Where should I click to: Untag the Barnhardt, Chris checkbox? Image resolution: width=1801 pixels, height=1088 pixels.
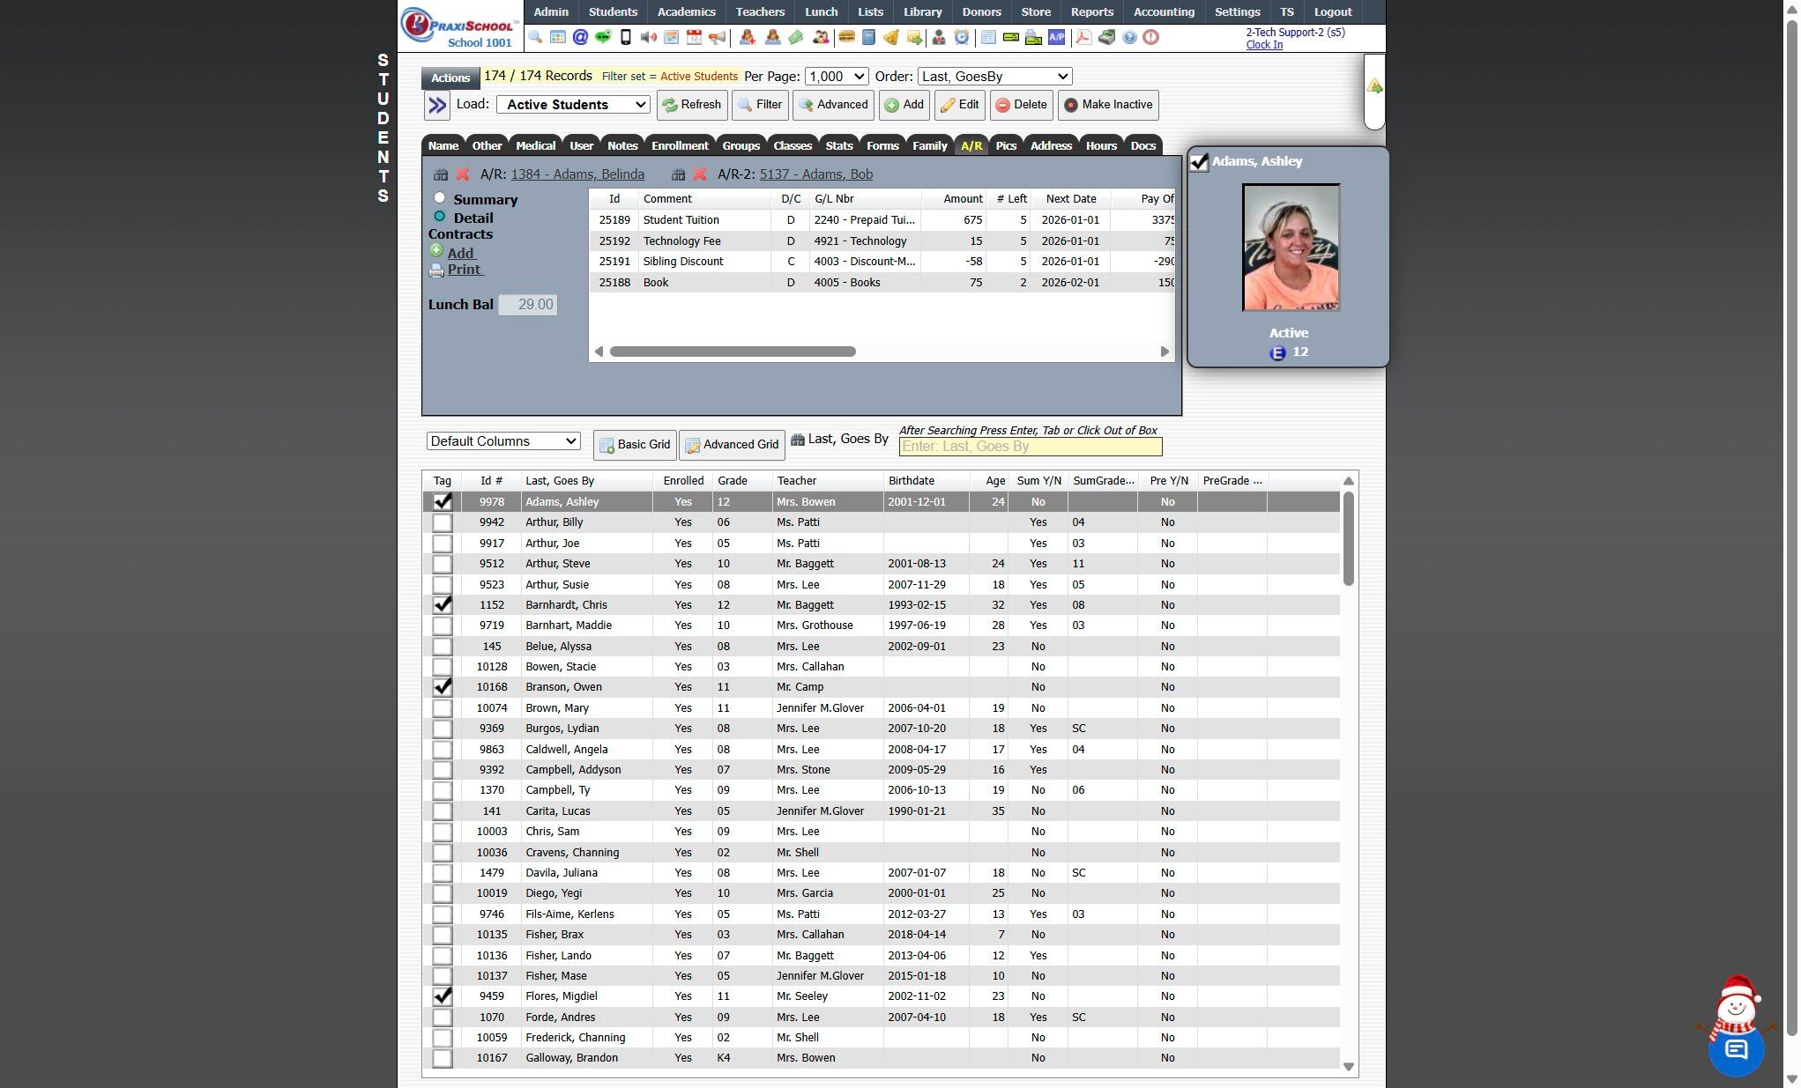coord(443,605)
